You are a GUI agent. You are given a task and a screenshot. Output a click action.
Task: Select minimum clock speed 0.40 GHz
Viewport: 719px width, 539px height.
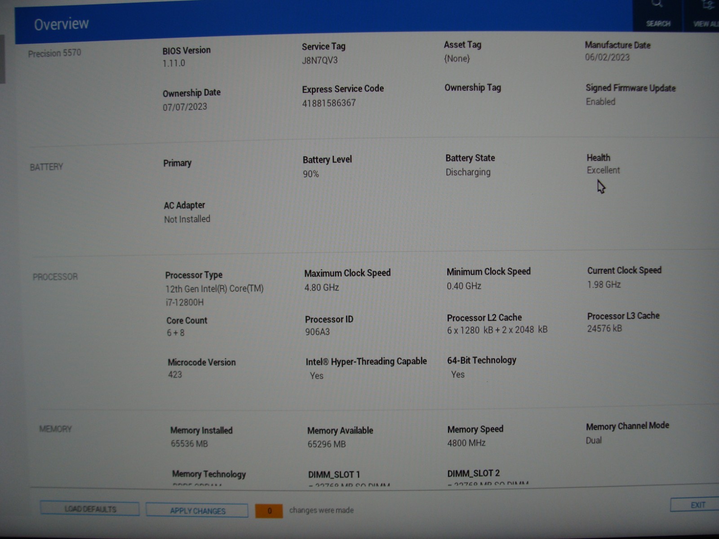coord(464,286)
